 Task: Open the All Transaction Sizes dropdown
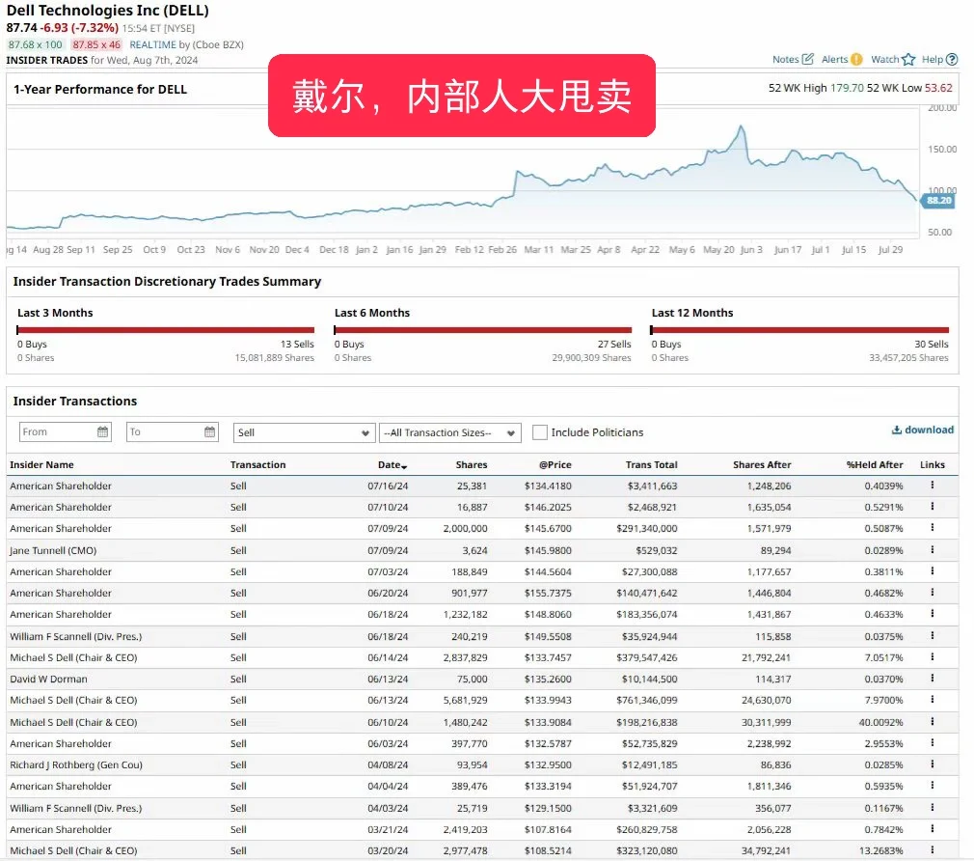(x=449, y=432)
